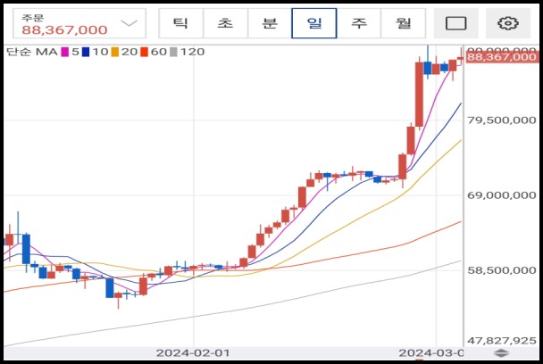
Task: Click the MA 5 magenta swatch
Action: tap(65, 53)
